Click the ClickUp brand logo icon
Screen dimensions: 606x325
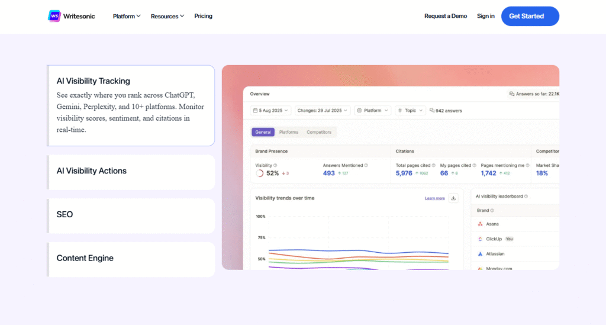(x=480, y=239)
